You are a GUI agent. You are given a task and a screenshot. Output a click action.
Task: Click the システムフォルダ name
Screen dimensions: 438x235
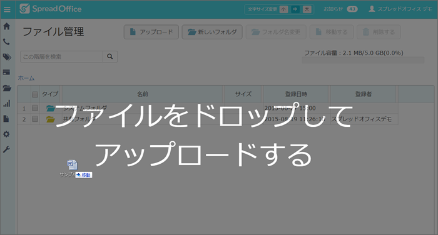(84, 108)
